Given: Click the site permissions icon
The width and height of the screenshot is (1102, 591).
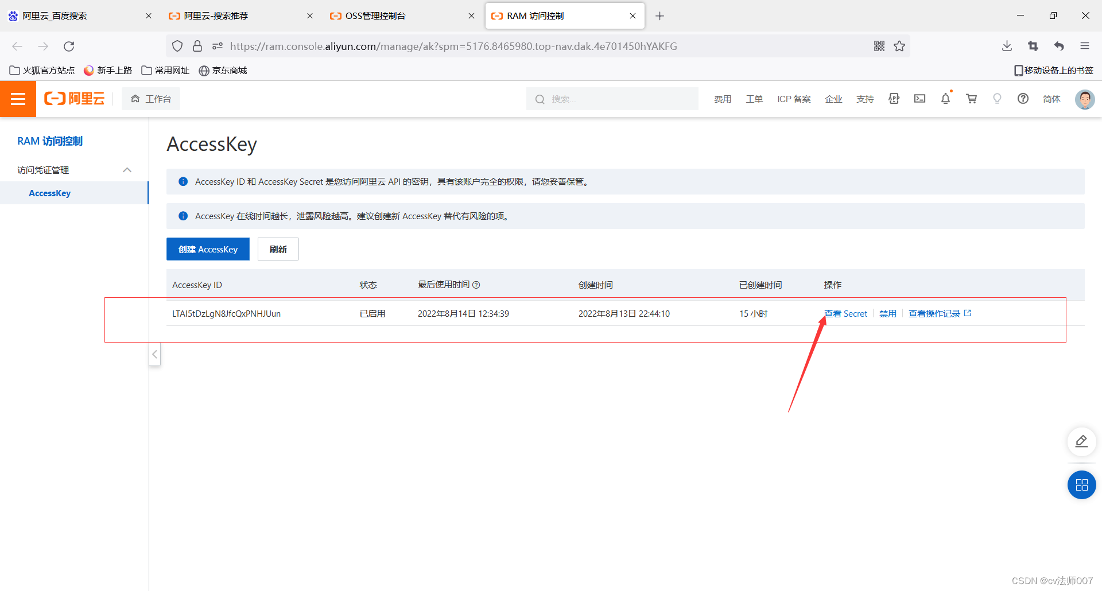Looking at the screenshot, I should (218, 46).
